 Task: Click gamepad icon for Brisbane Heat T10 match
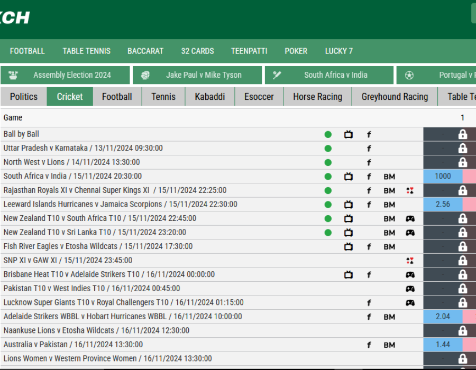point(410,275)
